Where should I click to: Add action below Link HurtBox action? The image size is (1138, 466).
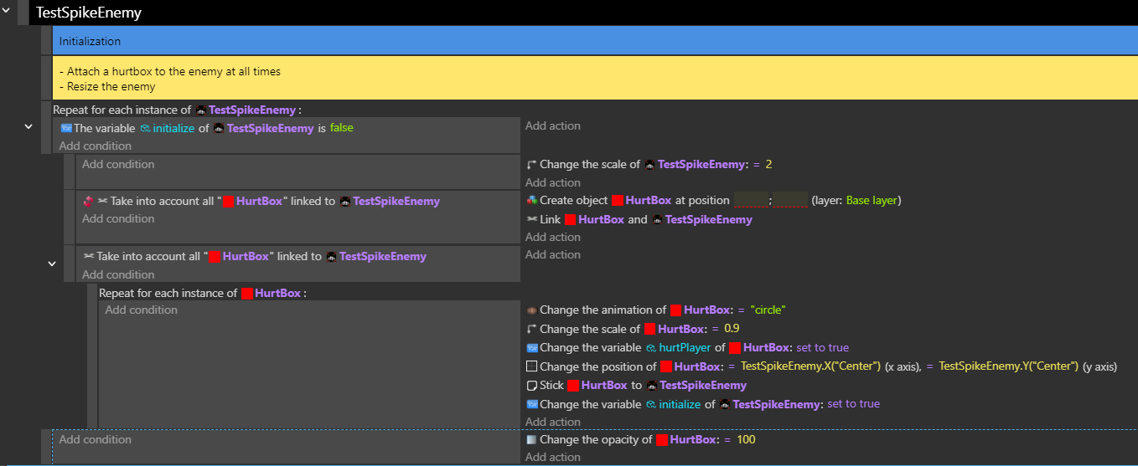click(x=553, y=238)
